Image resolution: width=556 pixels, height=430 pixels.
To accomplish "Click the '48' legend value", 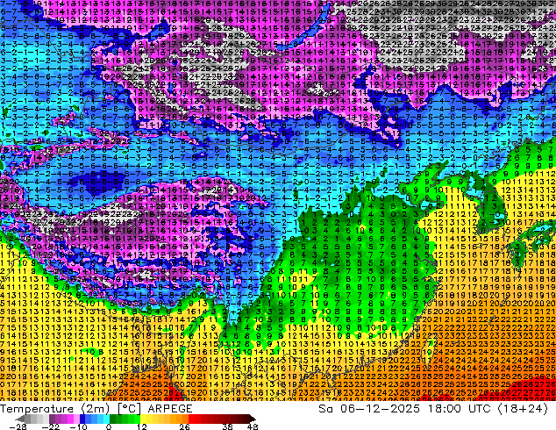I will pos(253,426).
